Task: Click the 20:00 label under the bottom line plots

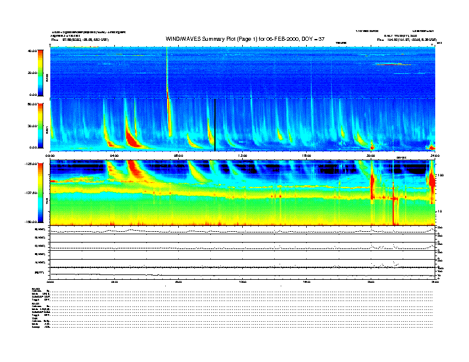Action: coord(371,282)
